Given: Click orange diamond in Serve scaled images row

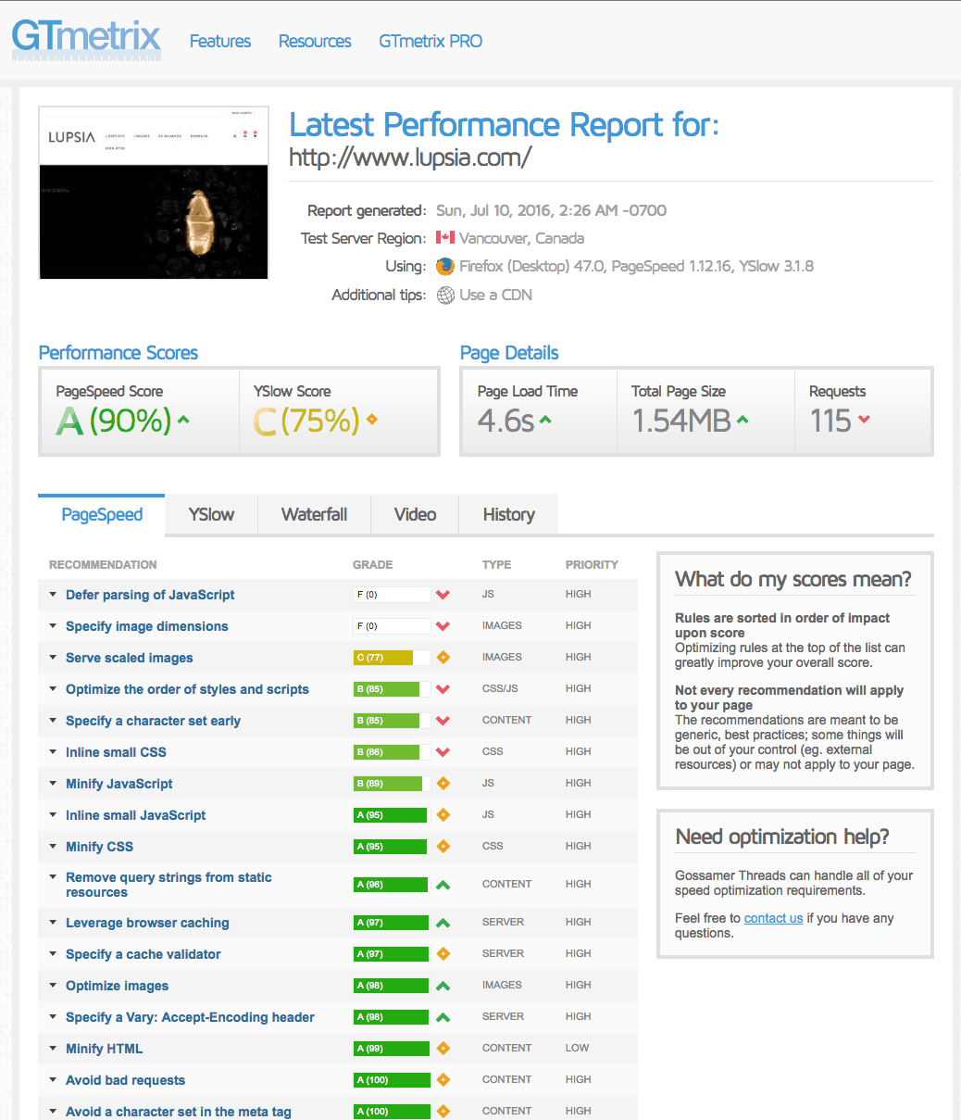Looking at the screenshot, I should click(x=443, y=658).
